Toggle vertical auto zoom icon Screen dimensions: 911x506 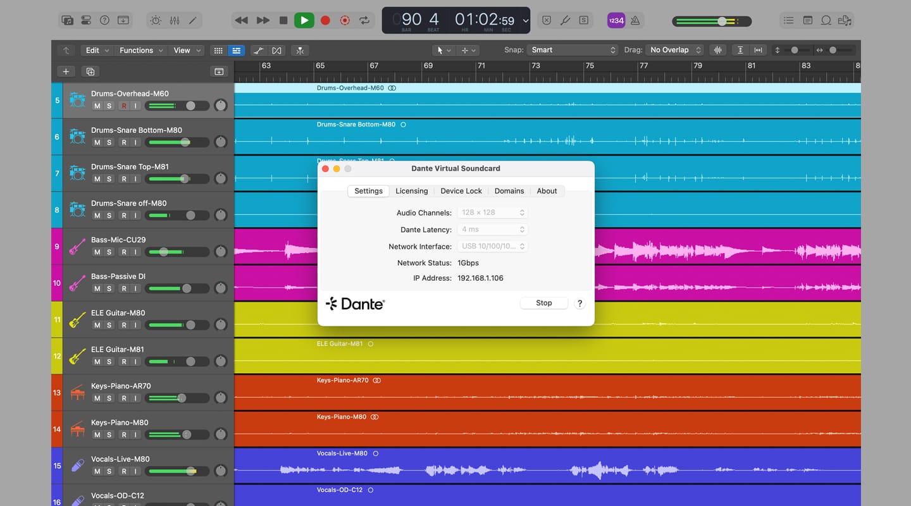tap(740, 51)
